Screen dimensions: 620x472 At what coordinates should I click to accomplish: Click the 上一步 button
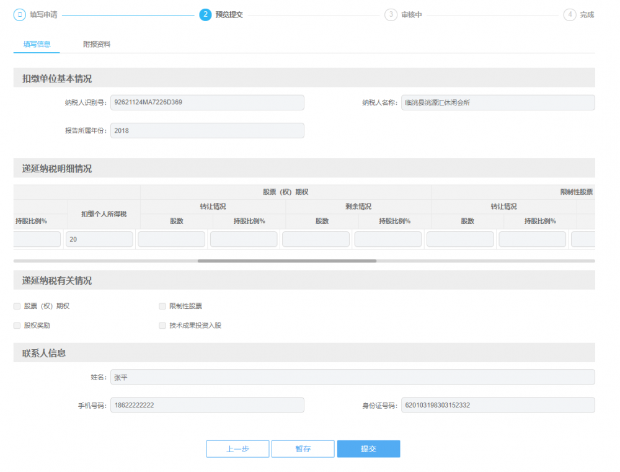pyautogui.click(x=237, y=449)
